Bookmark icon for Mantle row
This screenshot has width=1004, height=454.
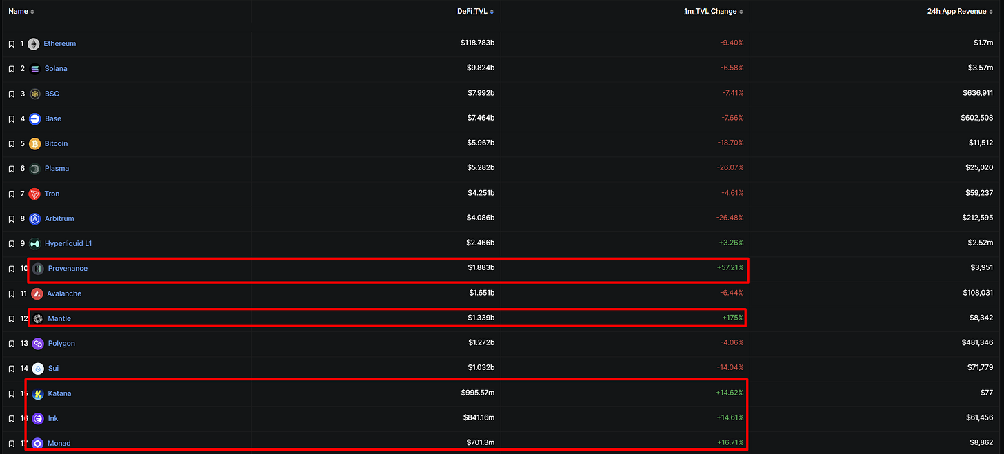click(11, 319)
